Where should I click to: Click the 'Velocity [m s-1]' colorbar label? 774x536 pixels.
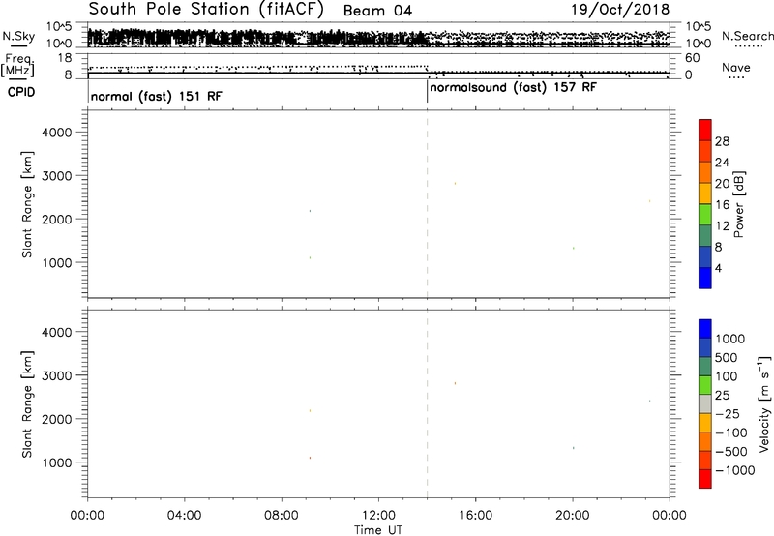click(x=763, y=403)
